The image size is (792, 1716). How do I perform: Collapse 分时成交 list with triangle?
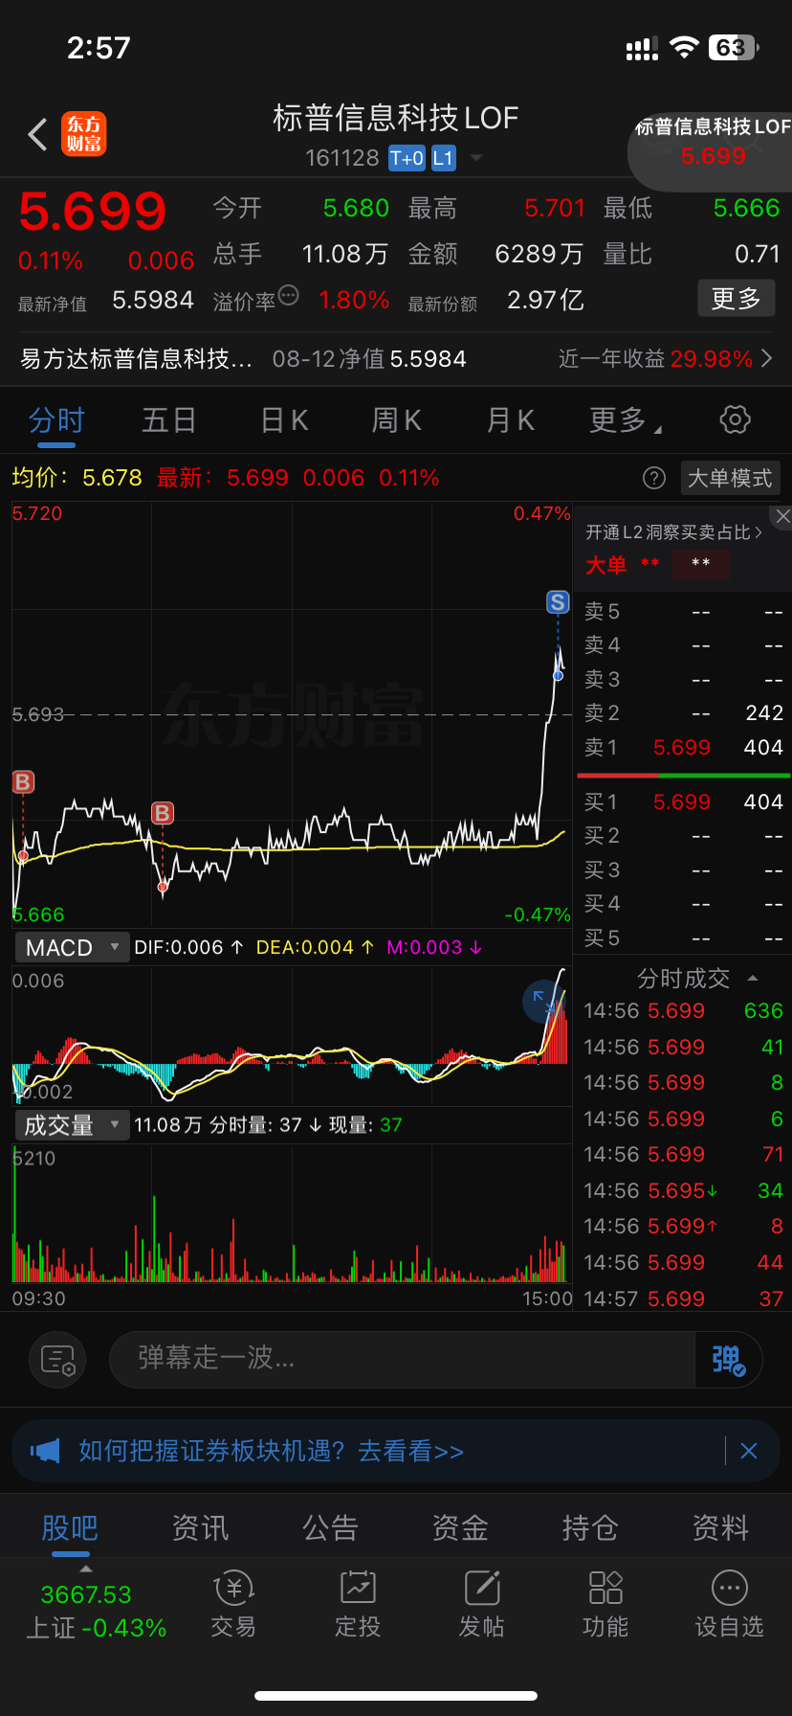[753, 978]
